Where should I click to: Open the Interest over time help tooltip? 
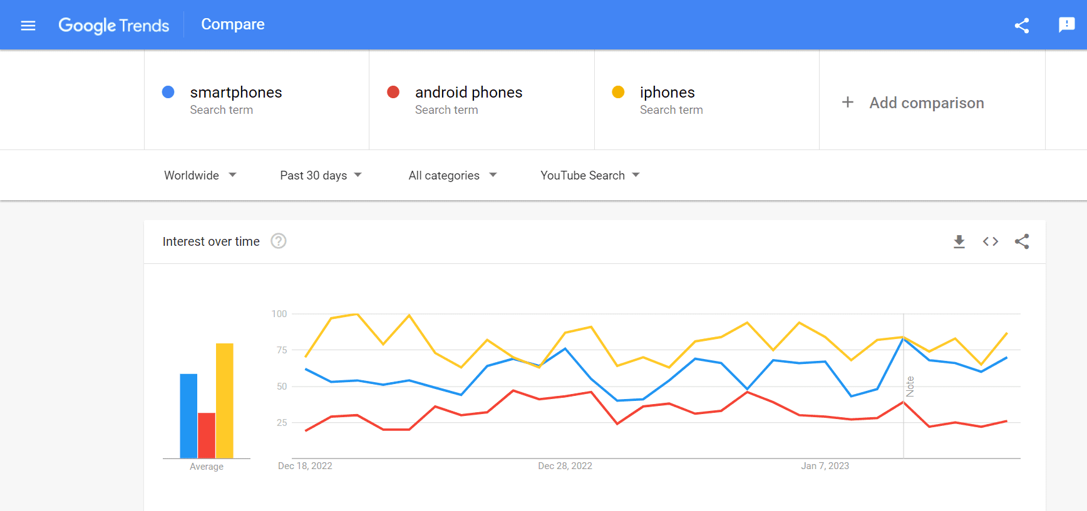(x=279, y=241)
